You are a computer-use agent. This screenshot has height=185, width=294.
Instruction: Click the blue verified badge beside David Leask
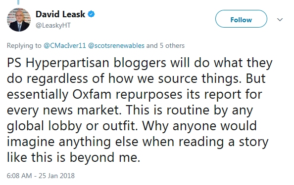[x=91, y=14]
